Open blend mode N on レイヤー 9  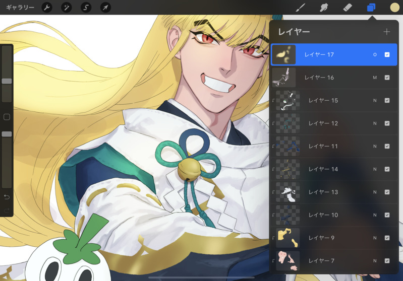[375, 238]
